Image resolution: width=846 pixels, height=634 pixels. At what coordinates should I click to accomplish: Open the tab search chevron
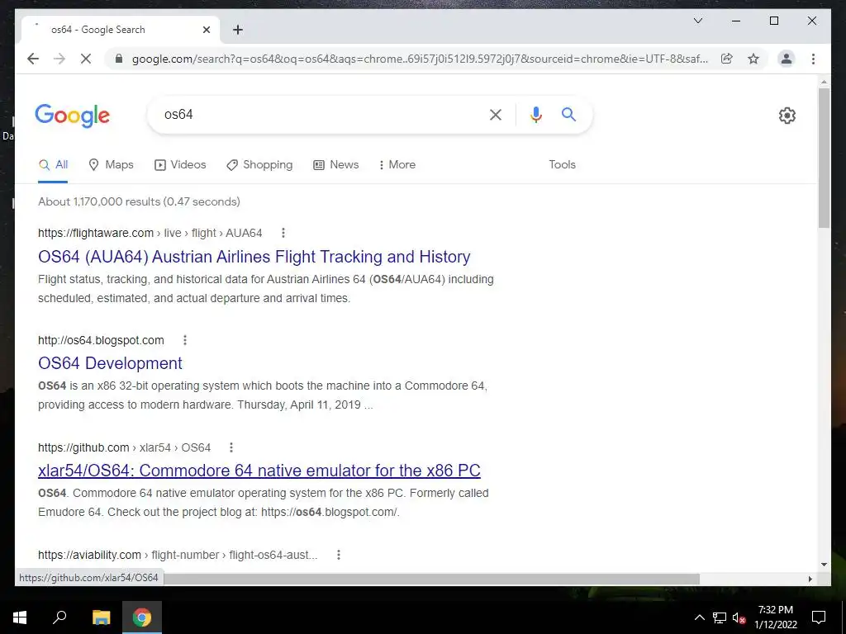pos(697,21)
